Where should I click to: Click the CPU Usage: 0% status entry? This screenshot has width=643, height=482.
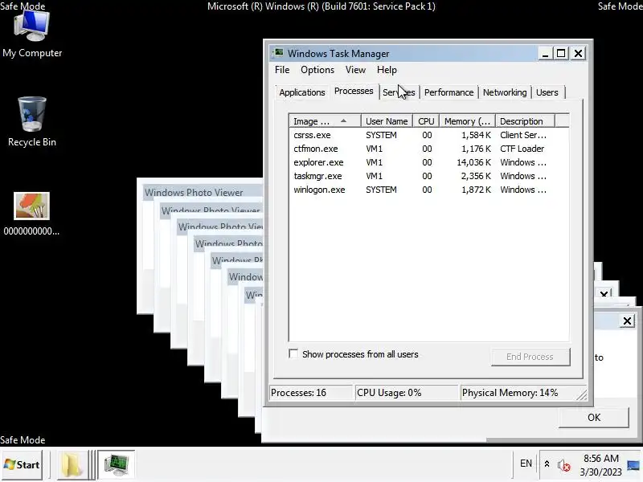(x=406, y=393)
